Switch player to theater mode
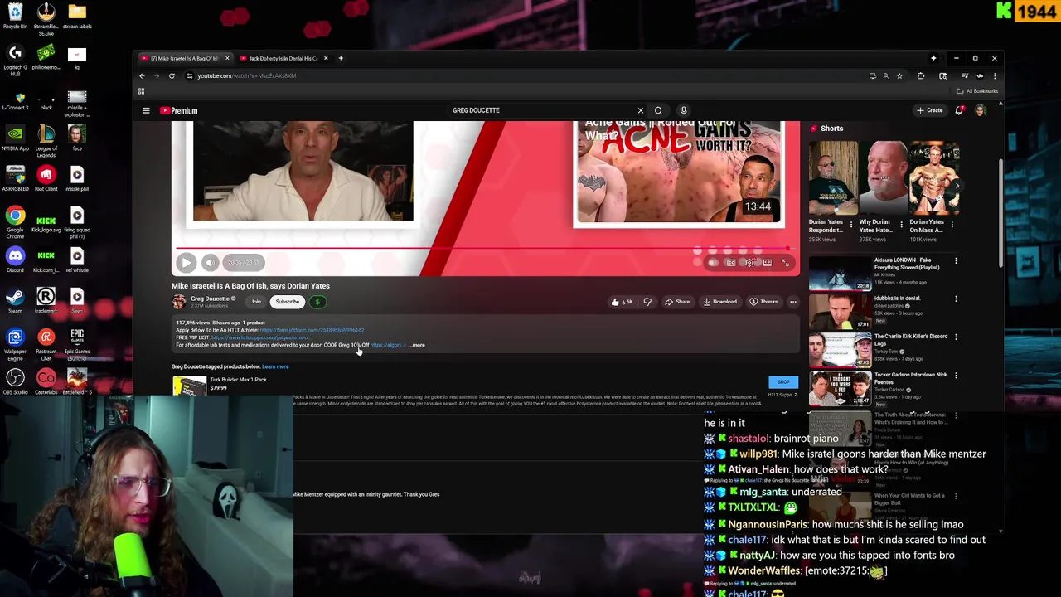The image size is (1061, 597). coord(768,263)
